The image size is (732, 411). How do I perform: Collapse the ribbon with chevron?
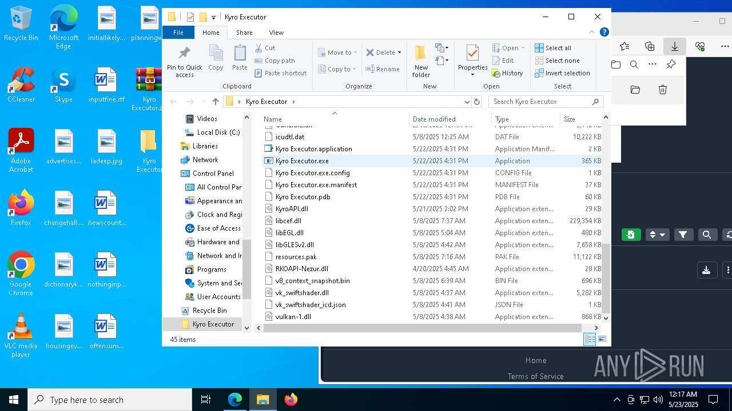pyautogui.click(x=592, y=33)
